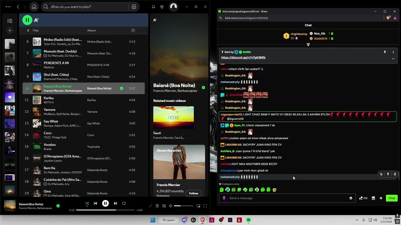The image size is (401, 225).
Task: Insert first green emote in quick row
Action: coord(222,190)
